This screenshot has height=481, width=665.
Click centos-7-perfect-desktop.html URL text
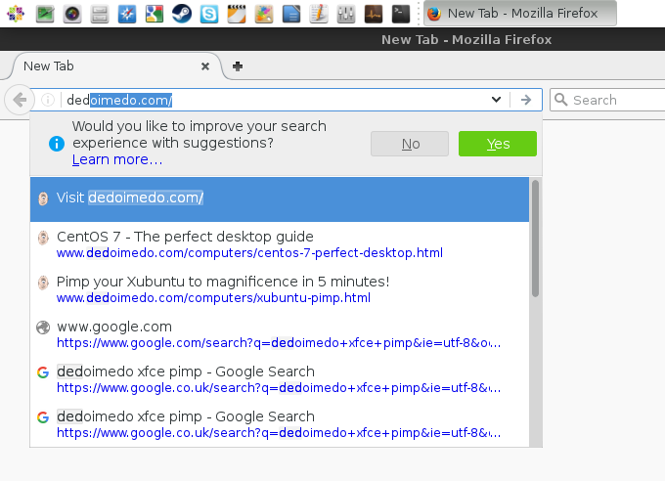(249, 253)
